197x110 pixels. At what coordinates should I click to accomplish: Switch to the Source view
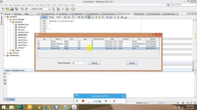44,17
